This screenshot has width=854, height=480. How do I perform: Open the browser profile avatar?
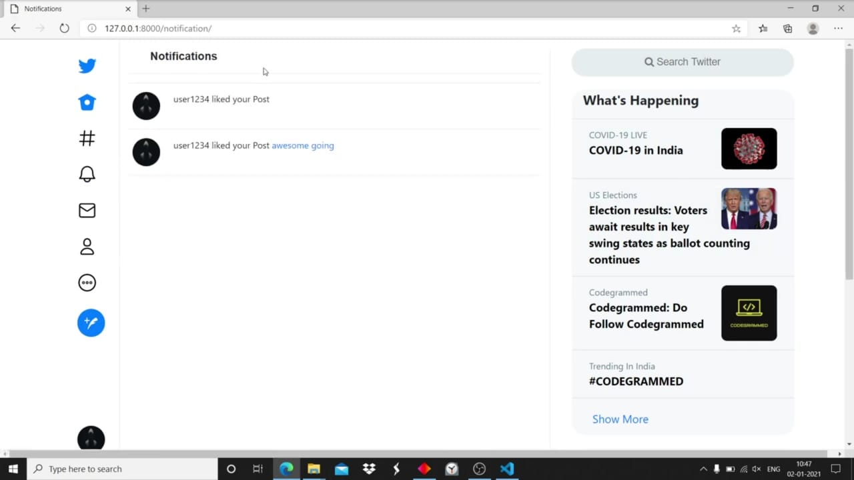[813, 29]
